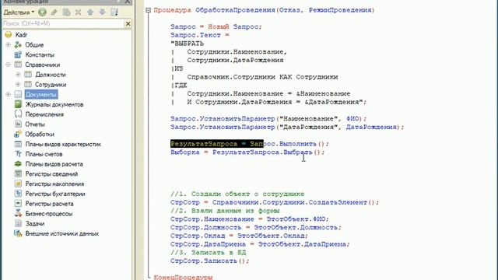This screenshot has height=280, width=498.
Task: Collapse the Справочники branch
Action: (x=8, y=65)
